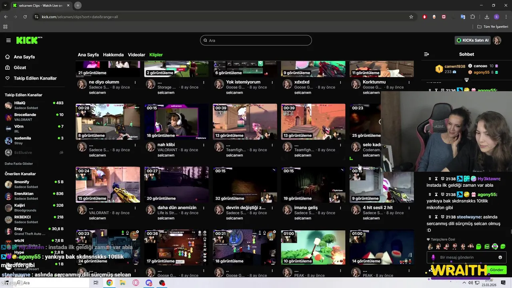Open Chrome extensions puzzle icon
Screen dimensions: 512x288
coord(472,17)
